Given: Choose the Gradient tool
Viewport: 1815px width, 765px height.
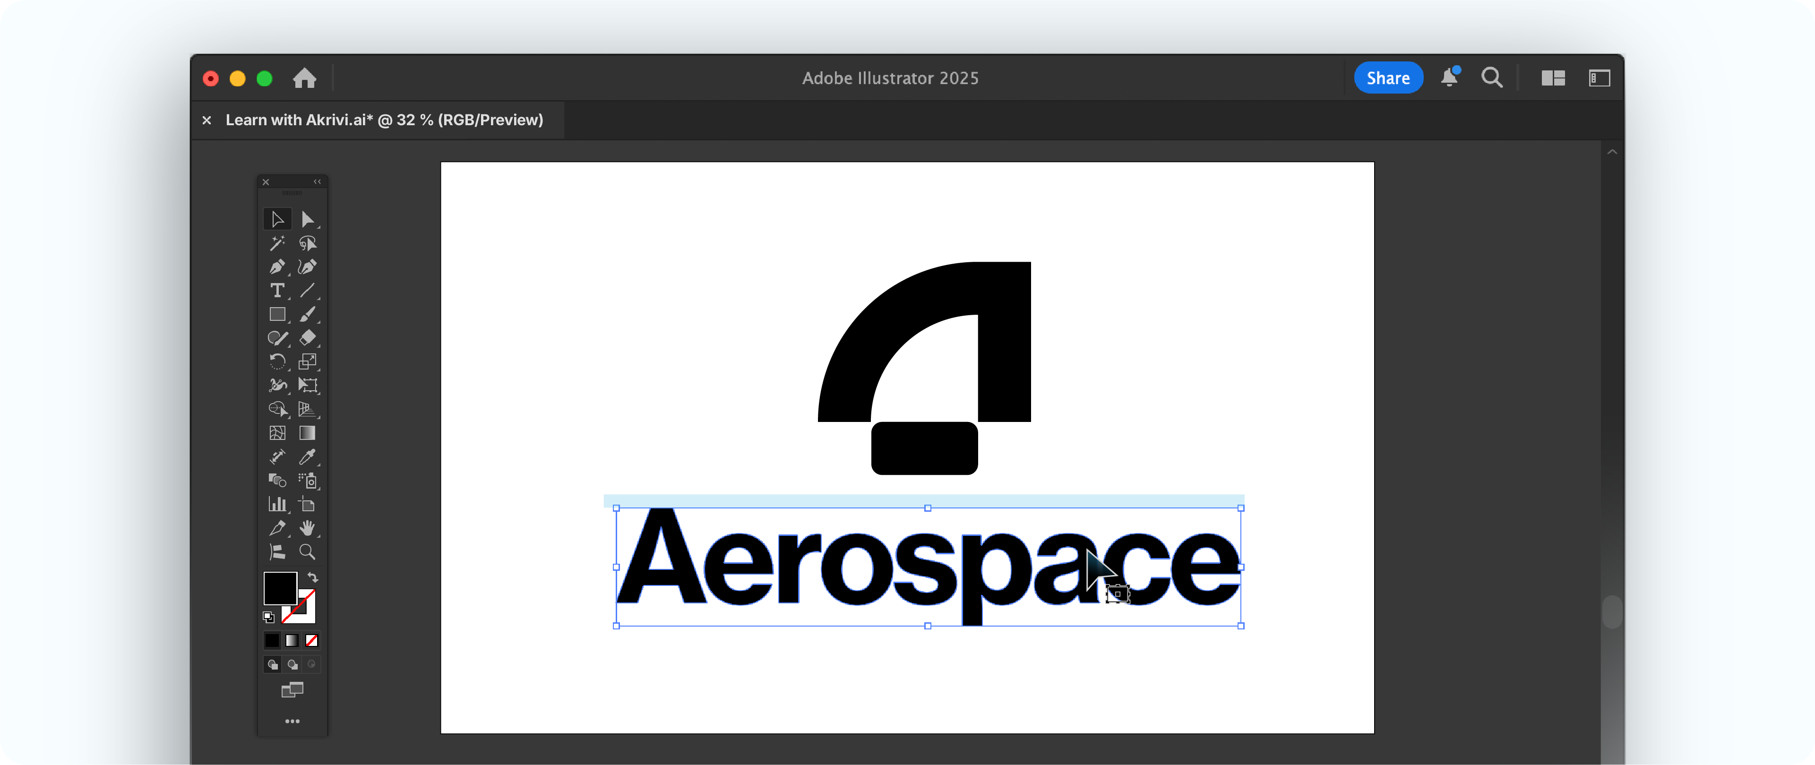Looking at the screenshot, I should 307,432.
